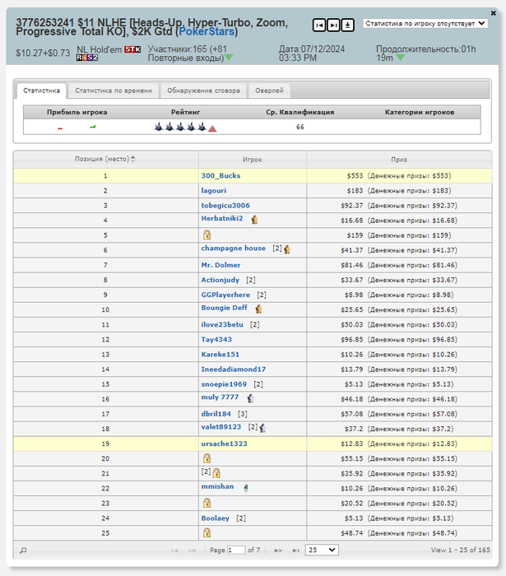Click the Приз column header
Image resolution: width=506 pixels, height=576 pixels.
tap(399, 160)
